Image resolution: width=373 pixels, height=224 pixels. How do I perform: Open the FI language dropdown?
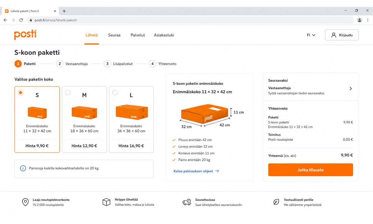pyautogui.click(x=311, y=35)
